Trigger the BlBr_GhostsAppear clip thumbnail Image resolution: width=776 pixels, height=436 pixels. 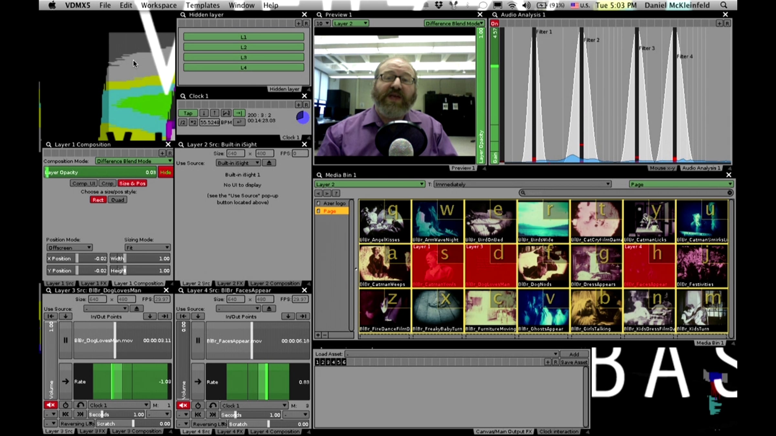pos(543,310)
